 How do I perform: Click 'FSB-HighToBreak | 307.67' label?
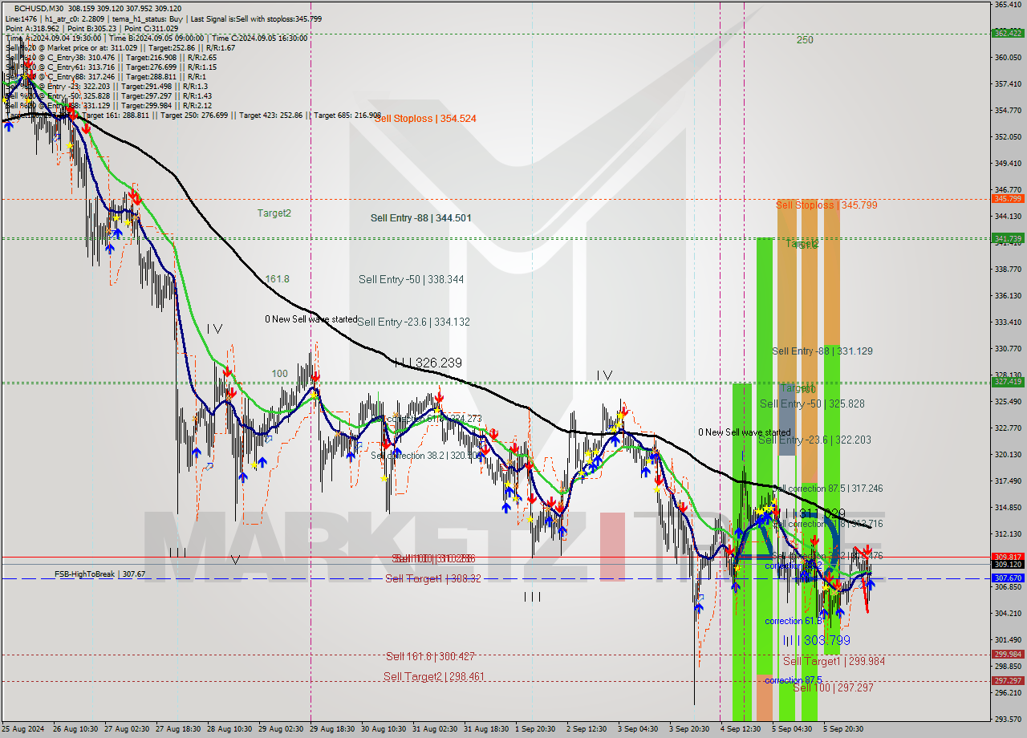[100, 574]
